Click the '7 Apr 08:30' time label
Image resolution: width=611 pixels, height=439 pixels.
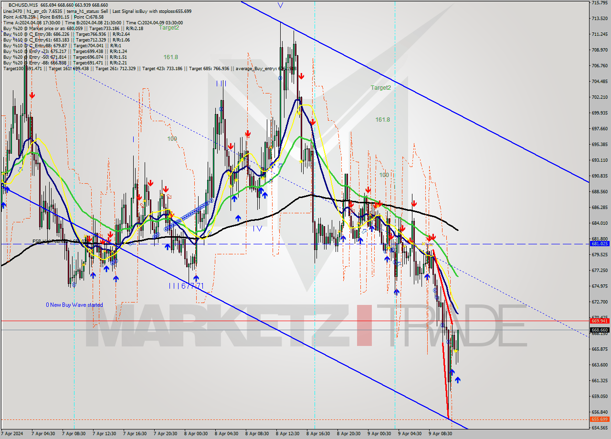click(74, 434)
